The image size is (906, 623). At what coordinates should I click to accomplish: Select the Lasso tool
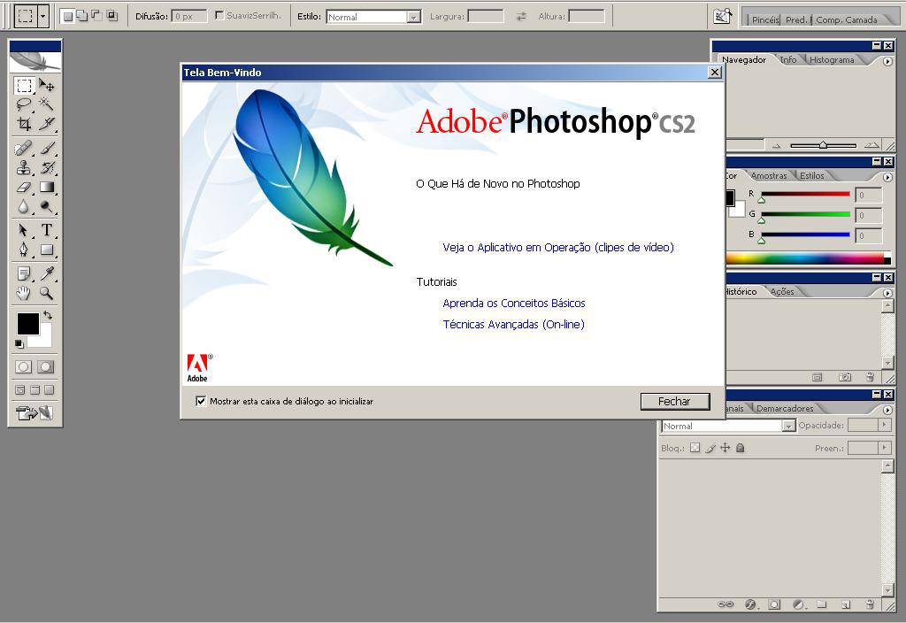(24, 104)
